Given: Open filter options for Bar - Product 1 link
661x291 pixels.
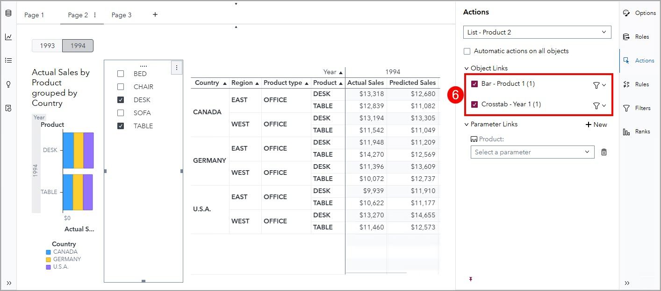Looking at the screenshot, I should 599,85.
